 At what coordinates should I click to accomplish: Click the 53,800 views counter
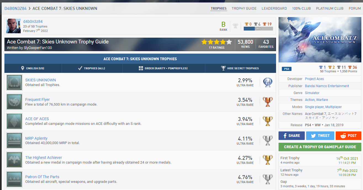[x=245, y=44]
